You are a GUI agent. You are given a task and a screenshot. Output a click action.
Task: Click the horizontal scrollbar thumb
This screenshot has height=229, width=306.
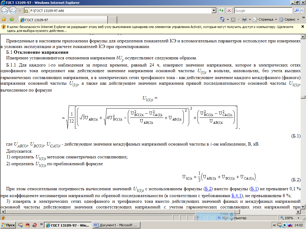click(122, 212)
